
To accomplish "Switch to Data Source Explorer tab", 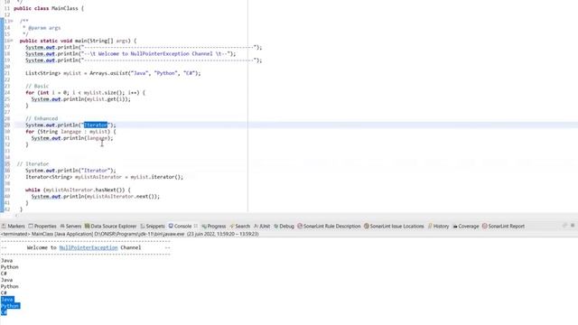I will (110, 226).
